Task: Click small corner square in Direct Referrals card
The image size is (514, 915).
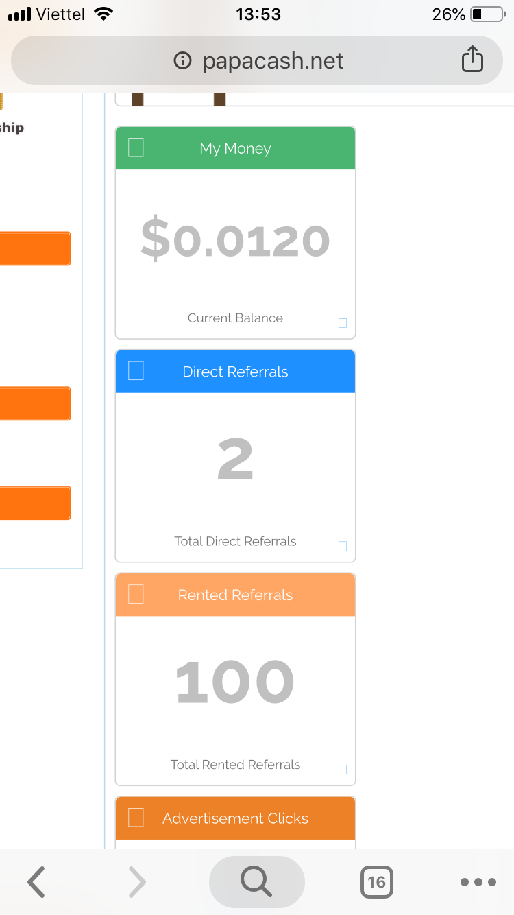Action: coord(343,546)
